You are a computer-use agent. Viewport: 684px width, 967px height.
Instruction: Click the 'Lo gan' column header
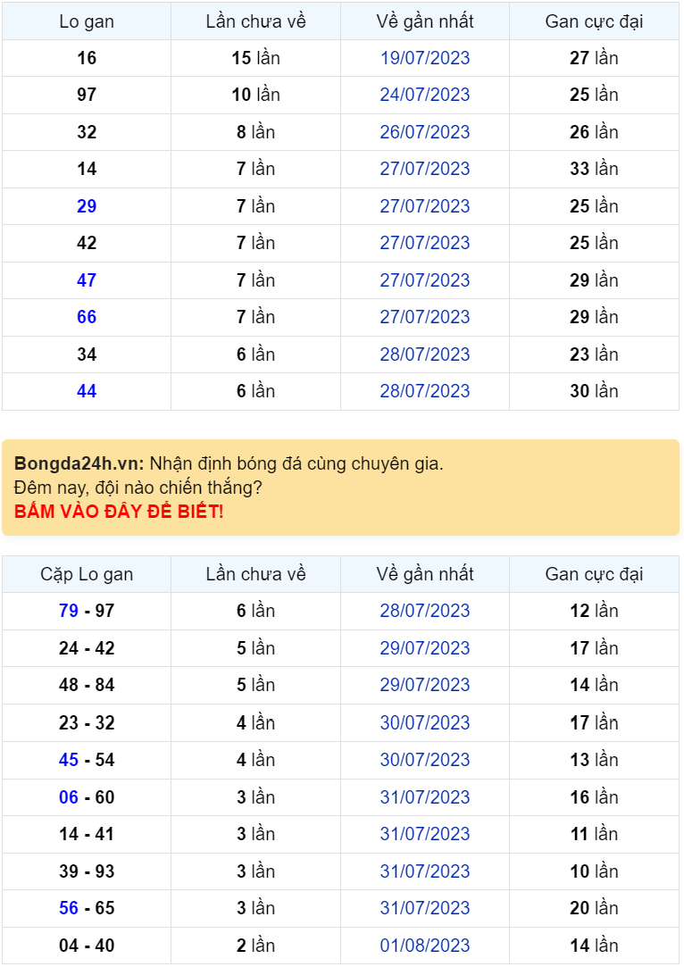[87, 21]
